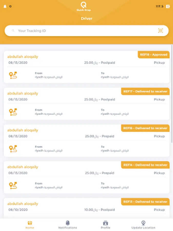The height and width of the screenshot is (231, 173).
Task: Click the REF14 - Delivered to receiver badge
Action: pyautogui.click(x=145, y=165)
